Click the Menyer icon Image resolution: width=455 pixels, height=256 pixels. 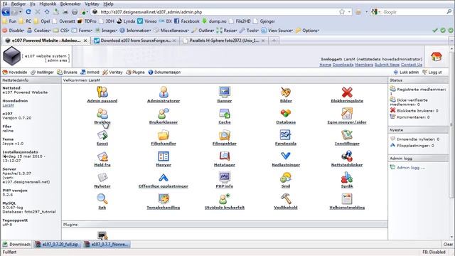pyautogui.click(x=164, y=156)
